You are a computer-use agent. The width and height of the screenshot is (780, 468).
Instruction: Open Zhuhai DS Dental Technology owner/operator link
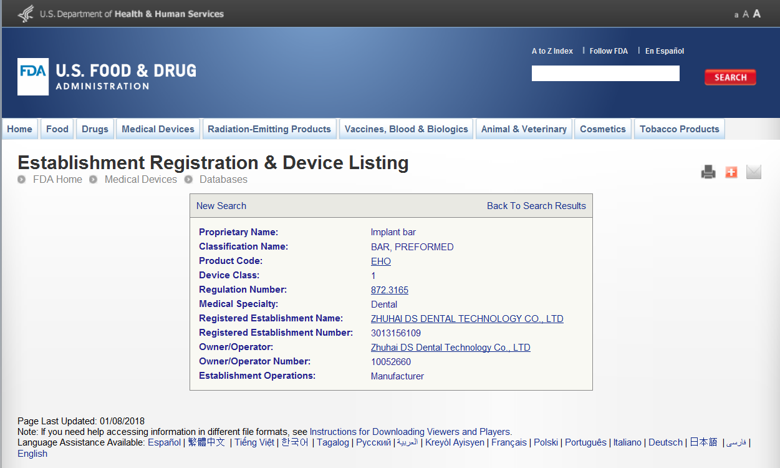click(451, 348)
